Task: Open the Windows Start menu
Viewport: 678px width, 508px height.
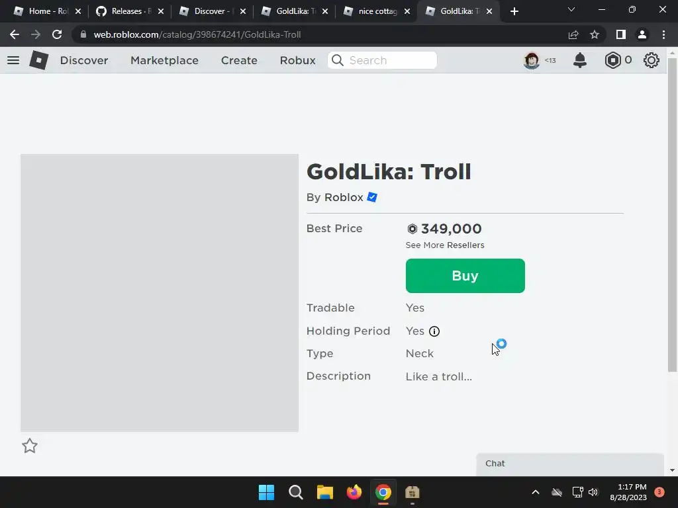Action: tap(266, 492)
